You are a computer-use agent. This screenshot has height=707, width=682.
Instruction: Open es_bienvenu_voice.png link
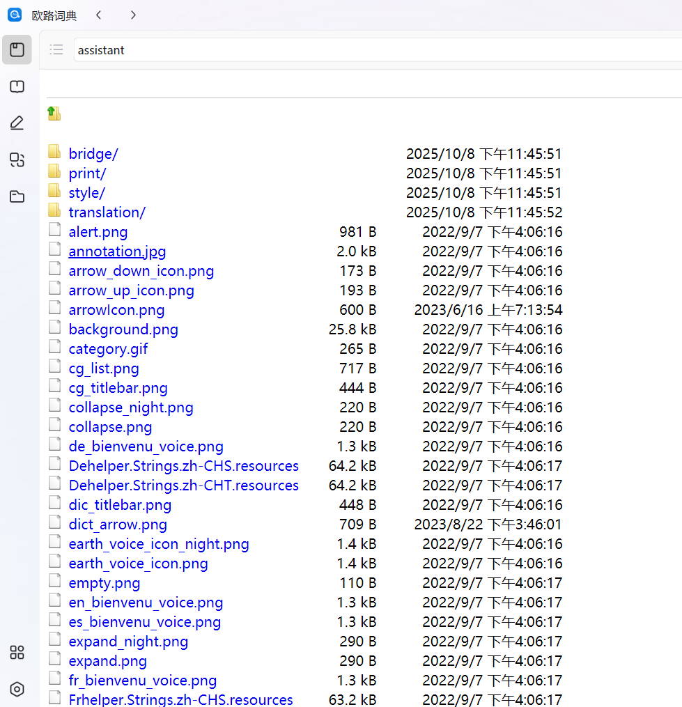click(145, 622)
